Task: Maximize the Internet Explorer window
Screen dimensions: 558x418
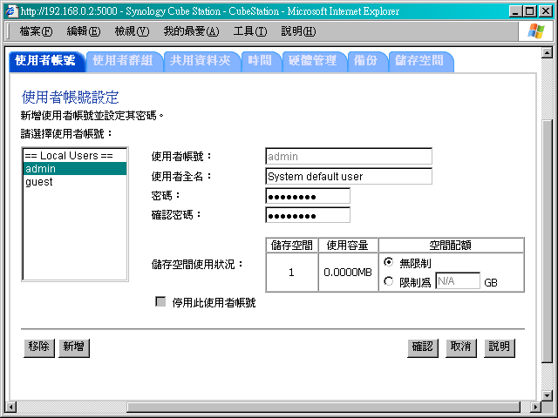Action: pos(530,11)
